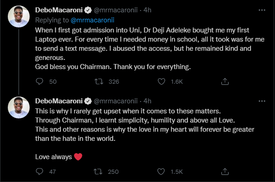
Task: Click the 4h timestamp on the first tweet
Action: [x=147, y=10]
